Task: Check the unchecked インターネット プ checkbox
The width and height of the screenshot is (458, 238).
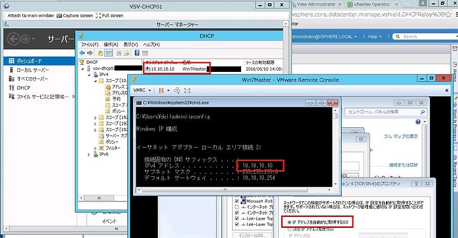Action: (237, 207)
